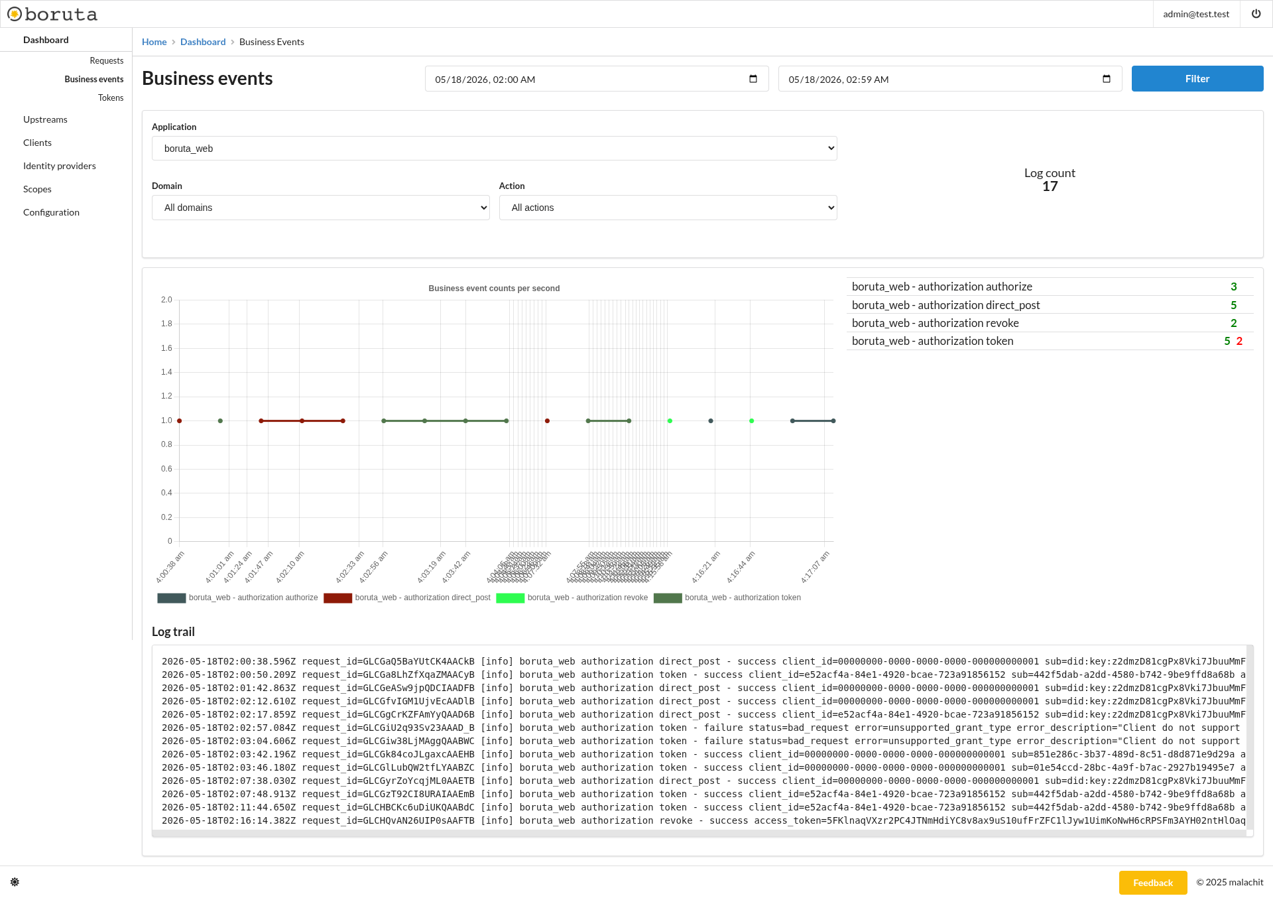Open Scopes in the sidebar

click(x=37, y=189)
